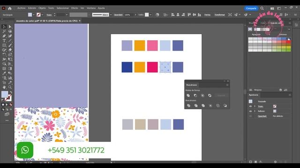The height and width of the screenshot is (168, 300).
Task: Toggle visibility of Trazo appearance row
Action: coord(250,106)
